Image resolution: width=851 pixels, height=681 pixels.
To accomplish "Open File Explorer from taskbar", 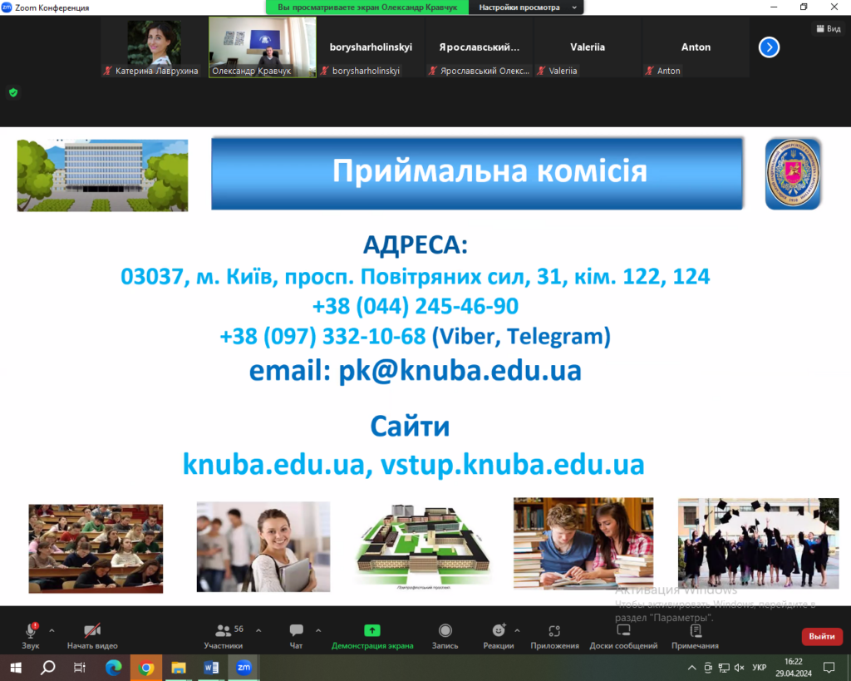I will [179, 668].
